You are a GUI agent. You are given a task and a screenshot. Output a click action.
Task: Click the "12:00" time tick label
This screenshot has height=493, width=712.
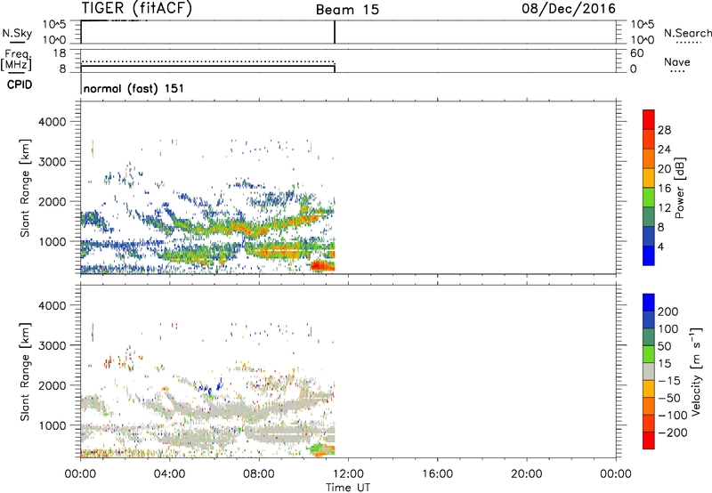tap(348, 474)
